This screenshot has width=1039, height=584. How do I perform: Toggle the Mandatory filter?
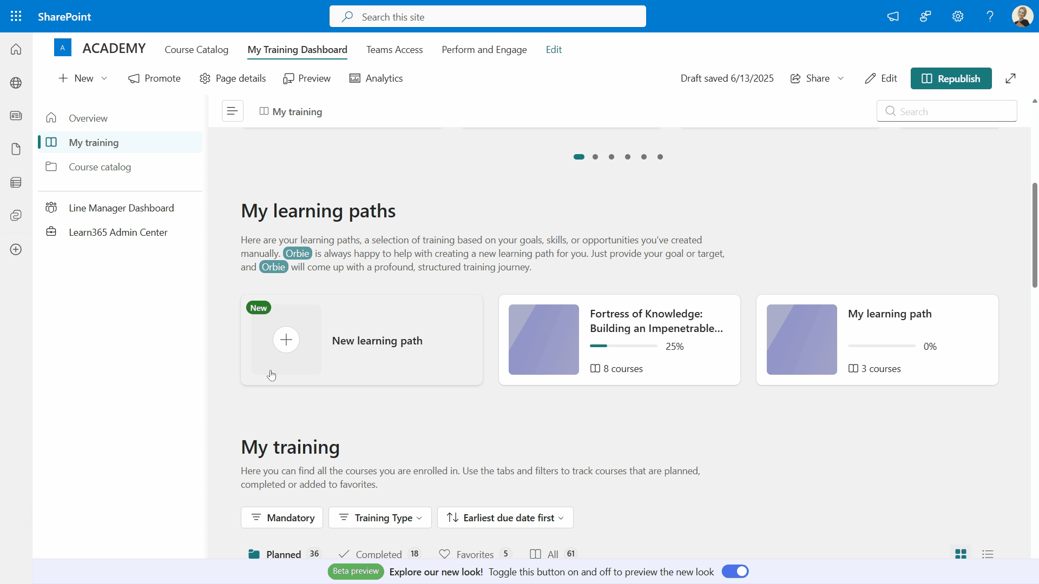282,517
